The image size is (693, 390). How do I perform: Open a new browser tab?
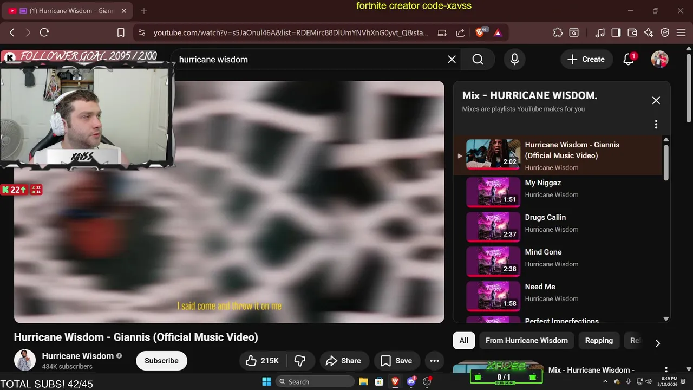(144, 11)
